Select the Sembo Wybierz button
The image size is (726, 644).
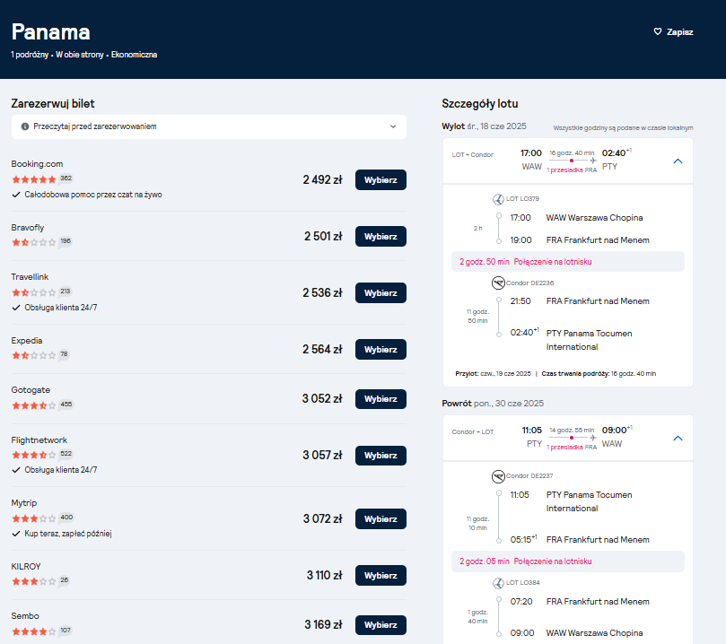coord(380,625)
